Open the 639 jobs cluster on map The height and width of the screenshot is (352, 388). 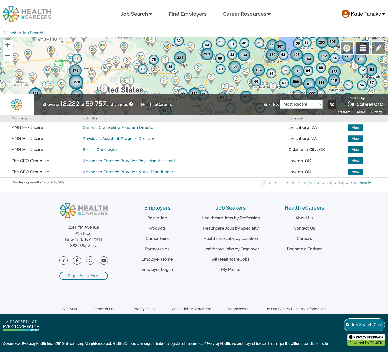pyautogui.click(x=194, y=93)
